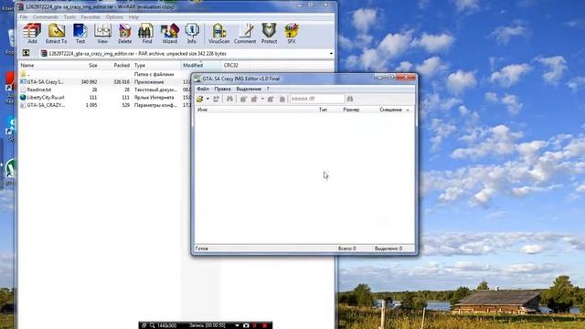The height and width of the screenshot is (329, 585).
Task: Take a snapshot with the camera icon
Action: pyautogui.click(x=246, y=325)
